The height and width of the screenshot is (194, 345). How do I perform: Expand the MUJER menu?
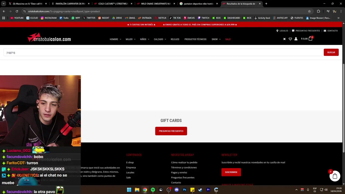coord(130,39)
